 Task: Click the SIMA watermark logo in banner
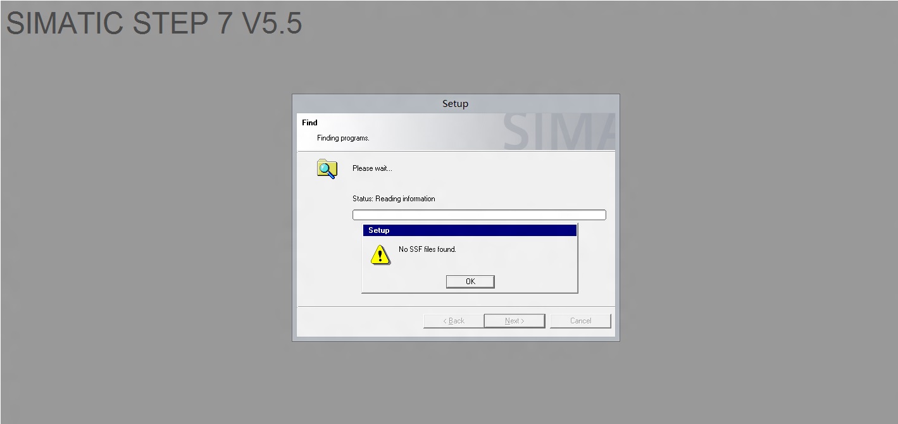click(559, 132)
